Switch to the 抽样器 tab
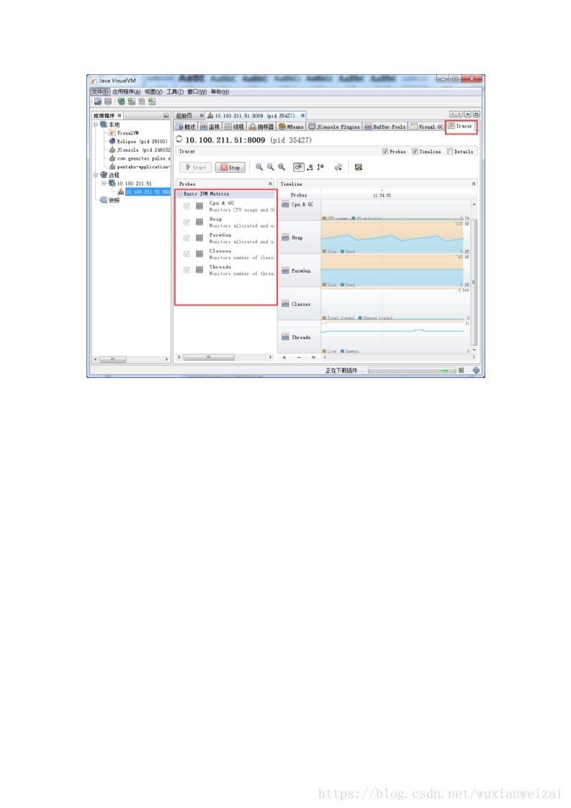Screen dimensions: 571x808 click(261, 126)
